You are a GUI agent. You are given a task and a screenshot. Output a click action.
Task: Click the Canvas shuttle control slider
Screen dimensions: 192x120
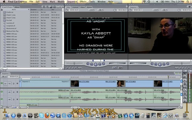point(182,63)
